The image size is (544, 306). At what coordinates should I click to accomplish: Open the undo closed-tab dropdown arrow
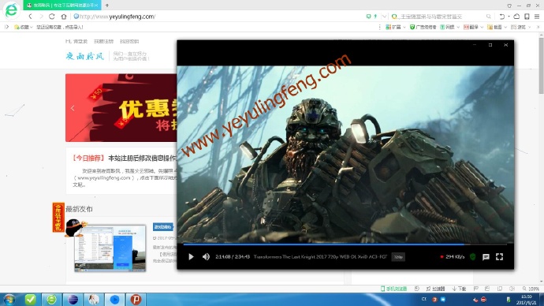click(509, 17)
